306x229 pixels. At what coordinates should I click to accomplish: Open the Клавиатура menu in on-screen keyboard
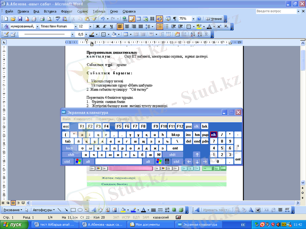(x=83, y=119)
